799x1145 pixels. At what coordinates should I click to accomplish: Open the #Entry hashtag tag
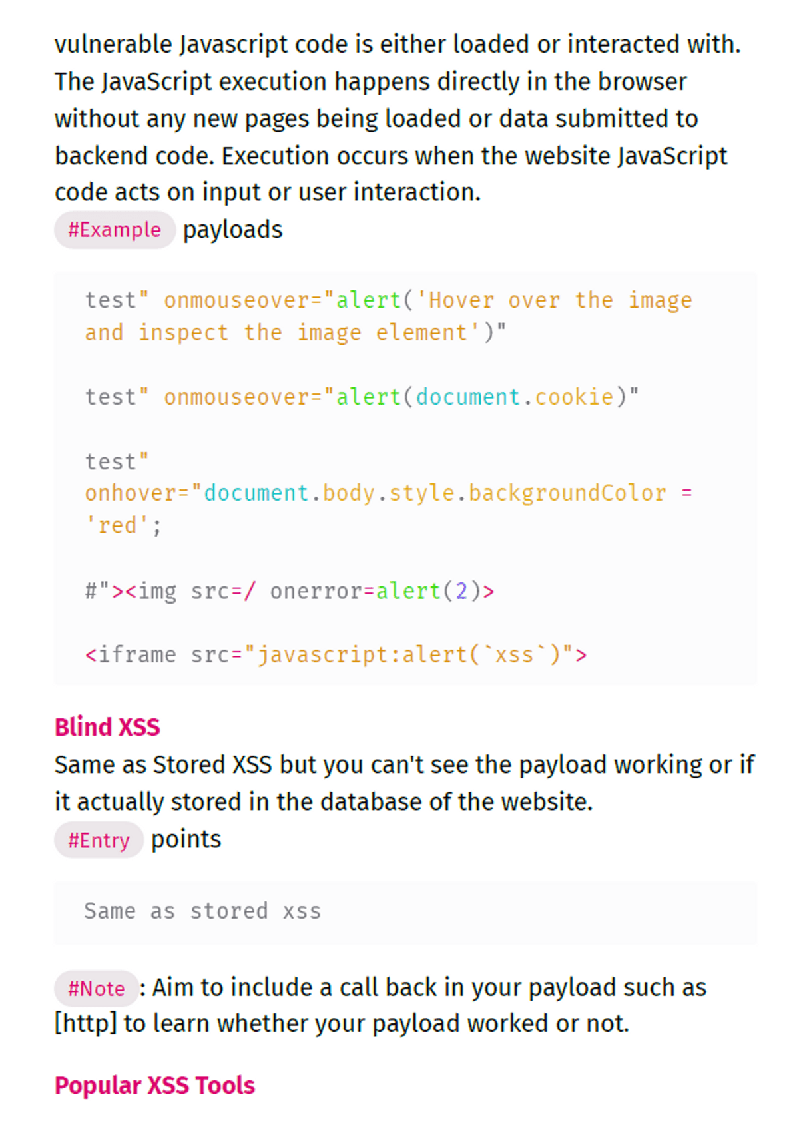99,840
